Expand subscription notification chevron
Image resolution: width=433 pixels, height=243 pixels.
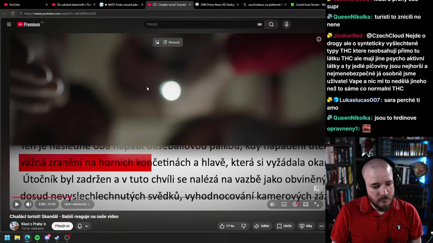coord(87,226)
